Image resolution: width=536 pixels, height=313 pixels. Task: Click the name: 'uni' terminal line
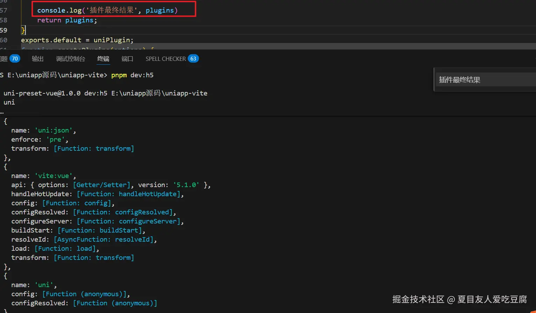coord(34,285)
